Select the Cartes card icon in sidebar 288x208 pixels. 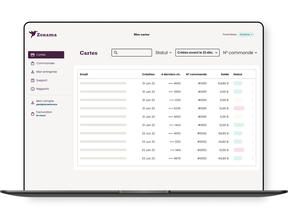[32, 54]
